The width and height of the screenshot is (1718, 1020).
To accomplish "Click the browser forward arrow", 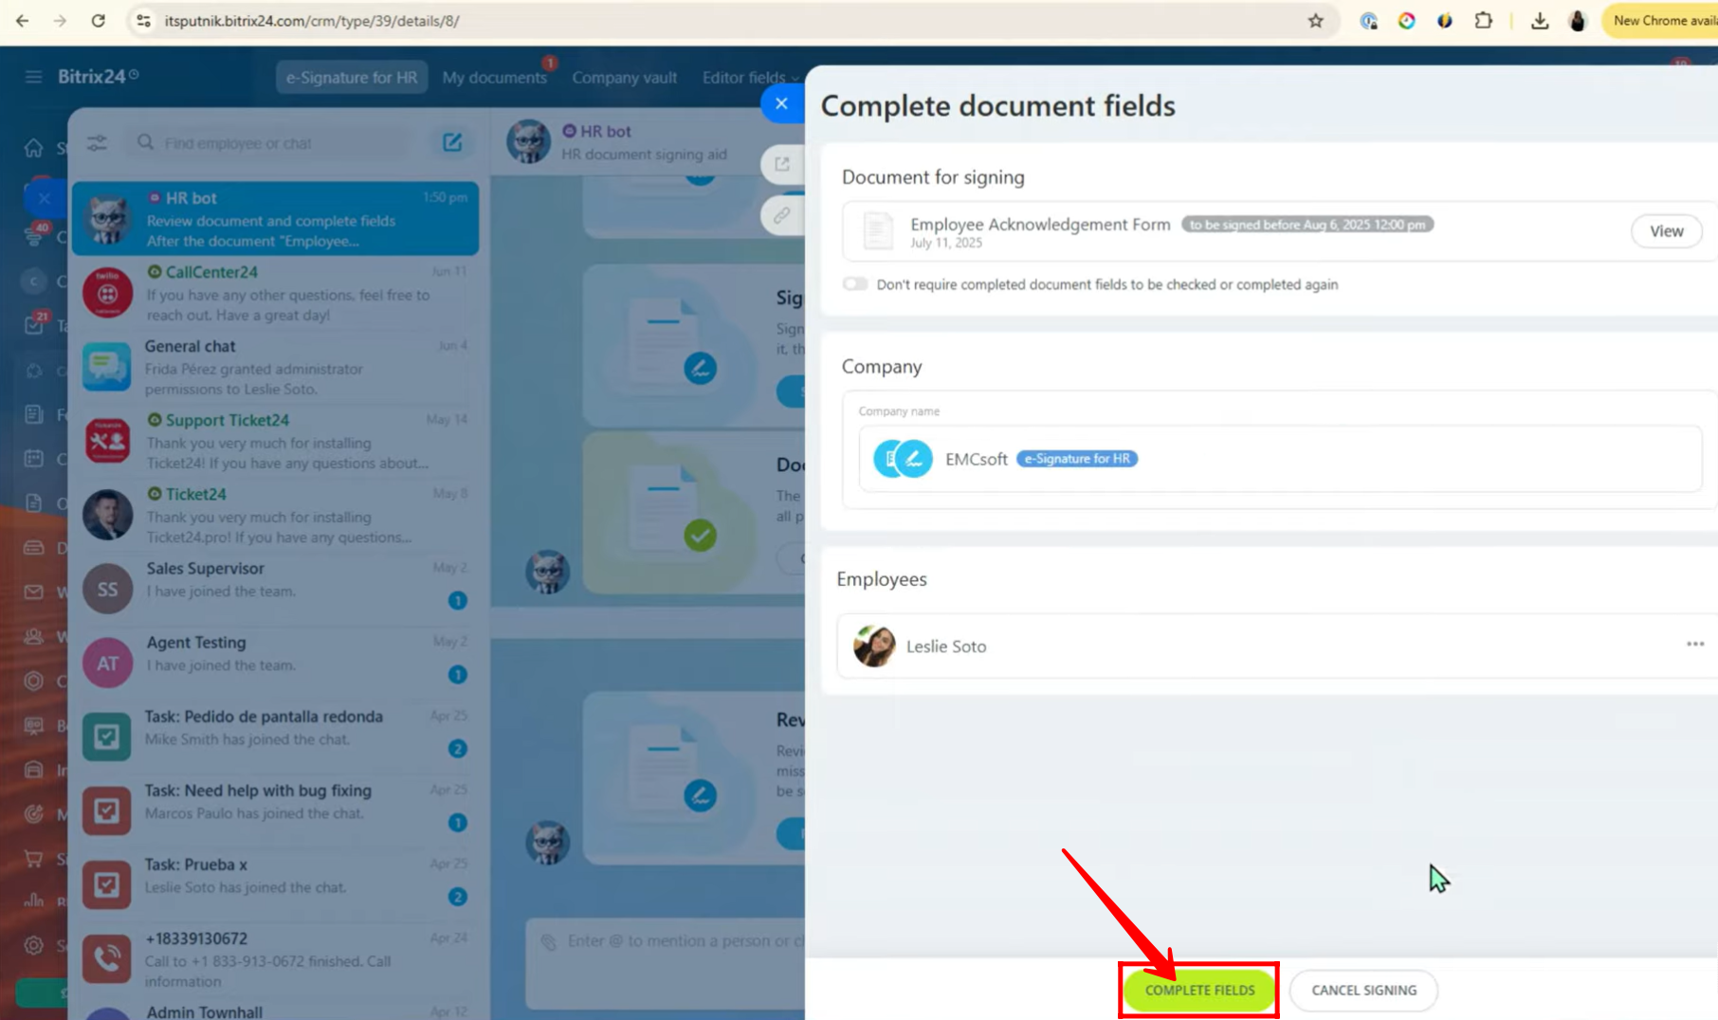I will click(60, 21).
